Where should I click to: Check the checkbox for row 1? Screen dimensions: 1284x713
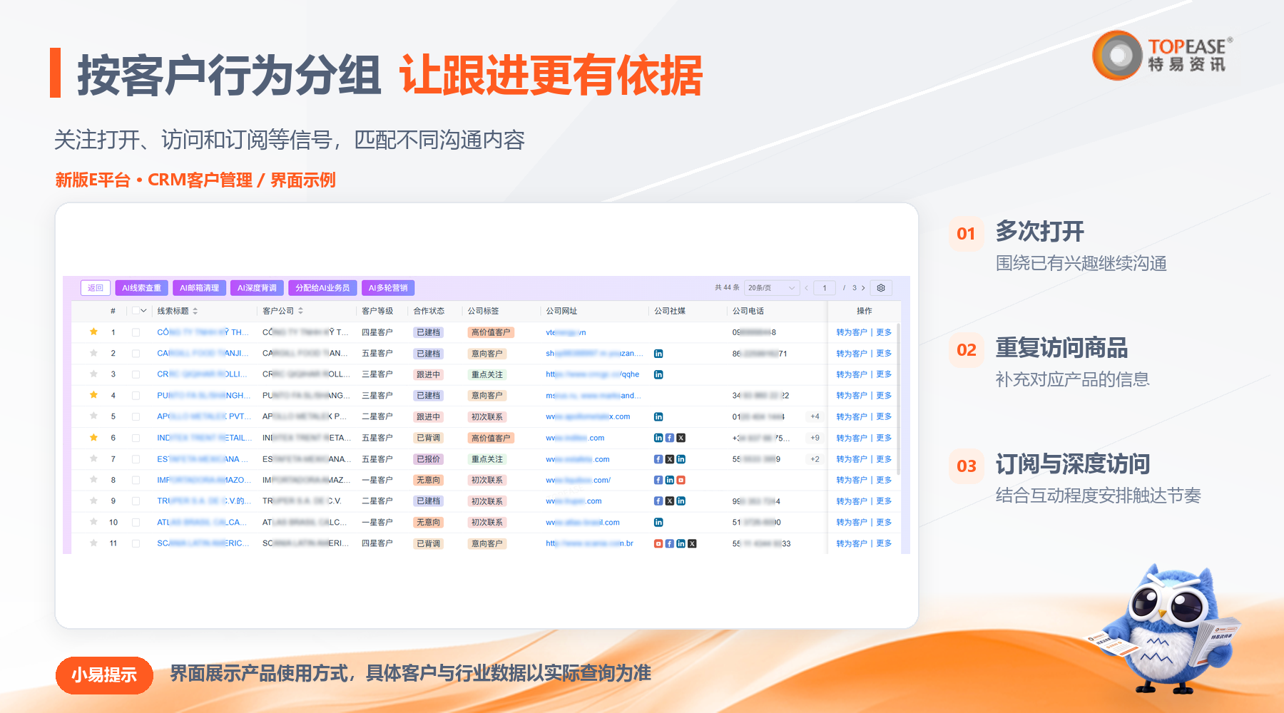[x=136, y=332]
